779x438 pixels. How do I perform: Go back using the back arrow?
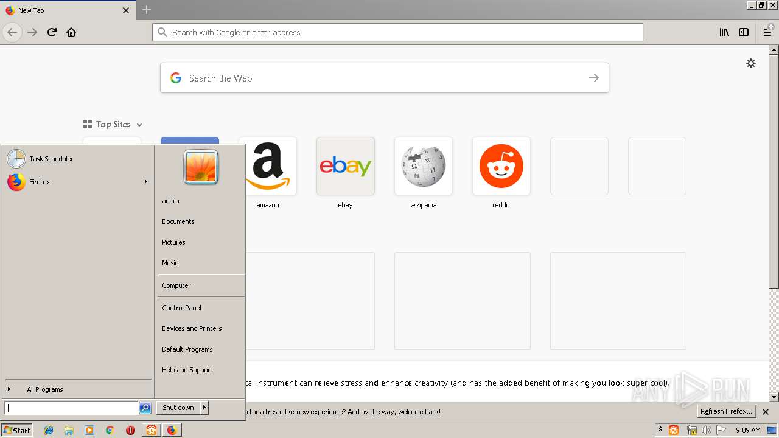point(12,32)
